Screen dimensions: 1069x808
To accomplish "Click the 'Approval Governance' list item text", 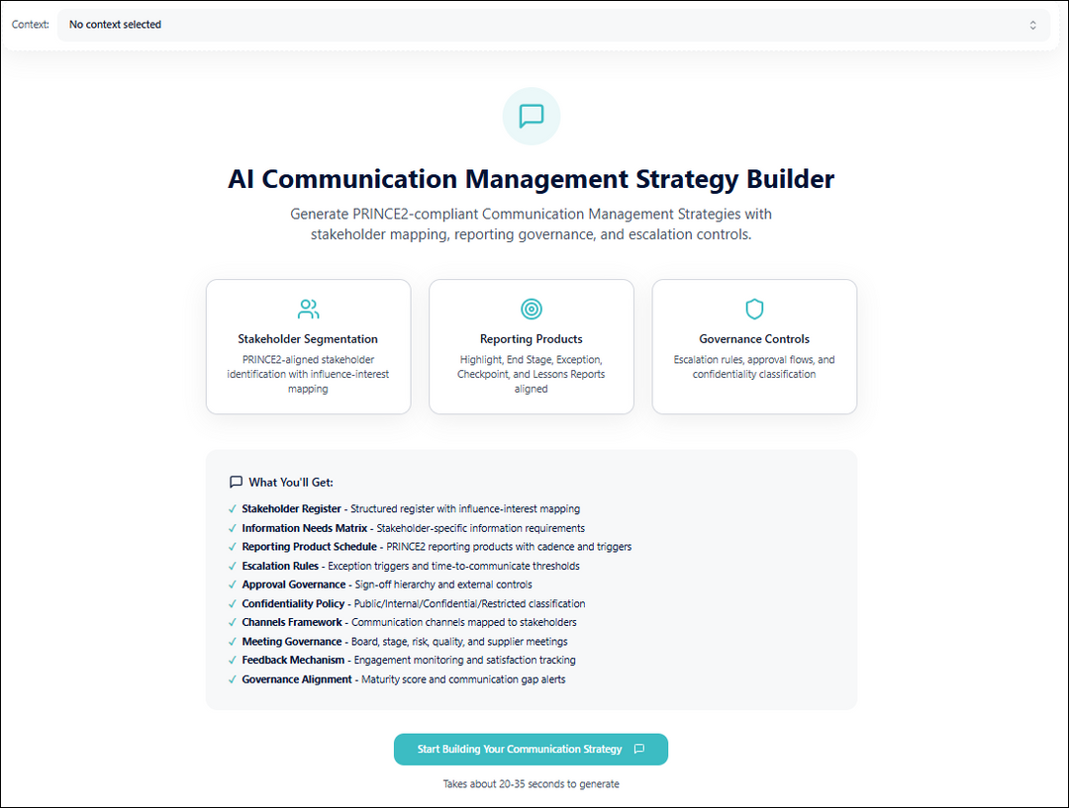I will tap(387, 584).
